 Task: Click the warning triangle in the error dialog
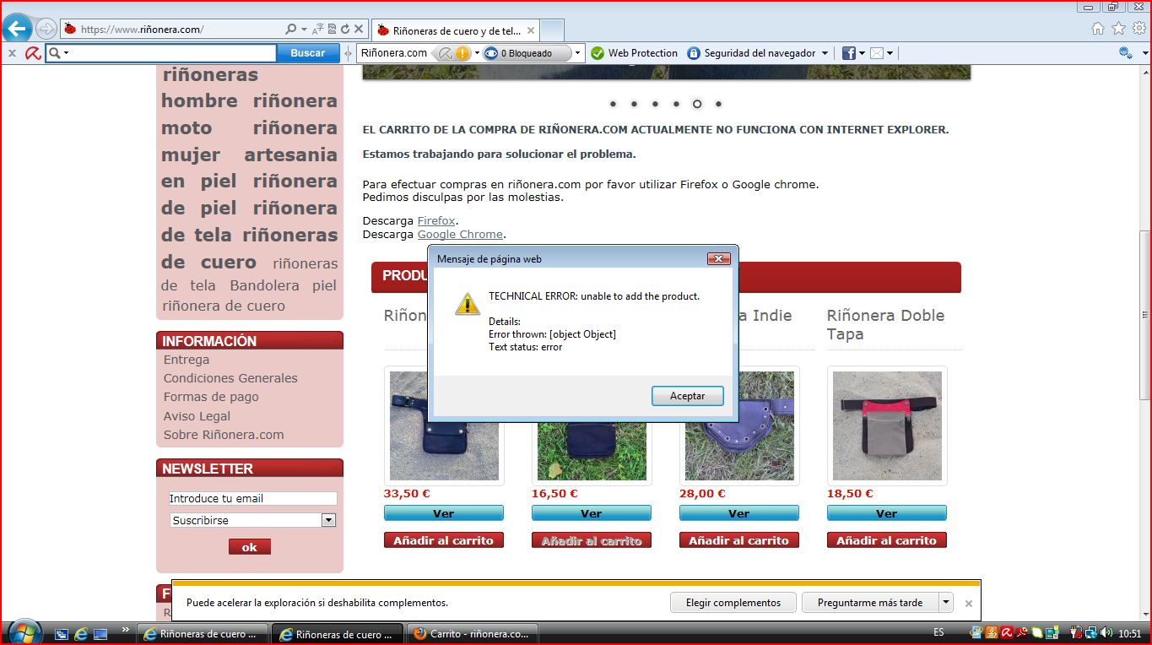(x=467, y=304)
